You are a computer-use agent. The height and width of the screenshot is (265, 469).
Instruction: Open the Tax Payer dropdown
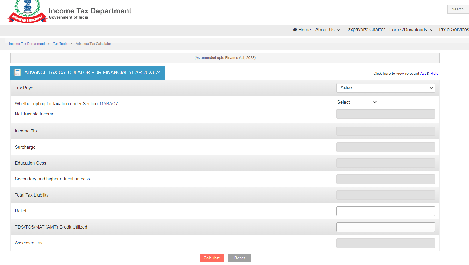[385, 88]
